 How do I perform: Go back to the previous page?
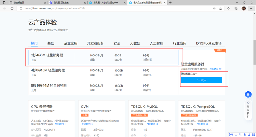tap(4, 9)
